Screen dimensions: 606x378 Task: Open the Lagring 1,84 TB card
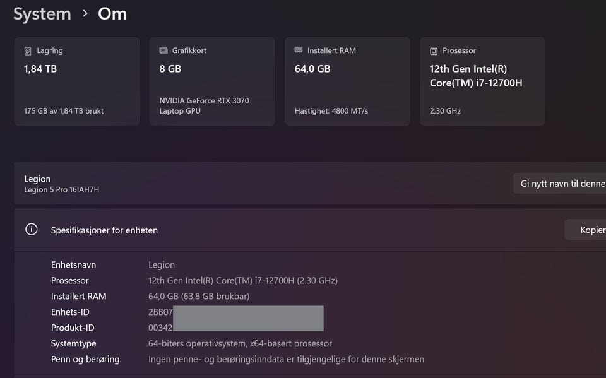(77, 81)
